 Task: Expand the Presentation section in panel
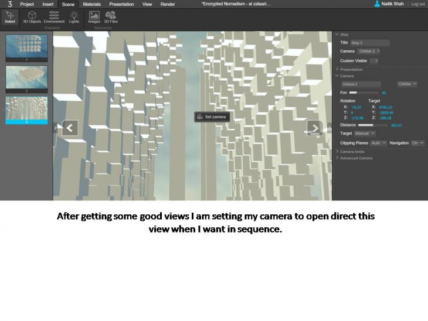click(x=351, y=70)
